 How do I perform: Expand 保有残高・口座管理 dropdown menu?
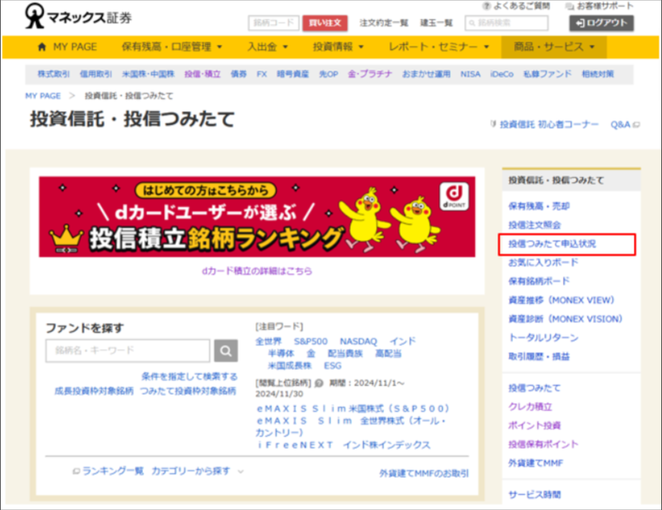171,47
